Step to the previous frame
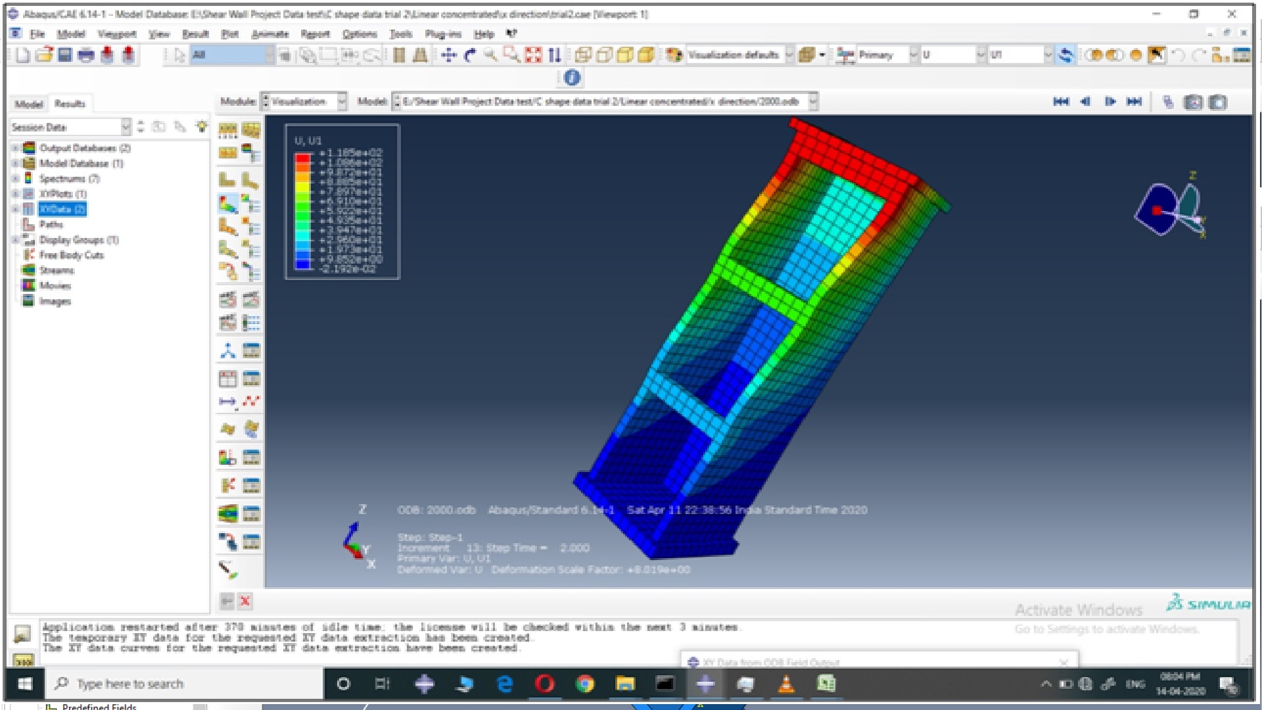Screen dimensions: 1262x710 pos(1085,102)
